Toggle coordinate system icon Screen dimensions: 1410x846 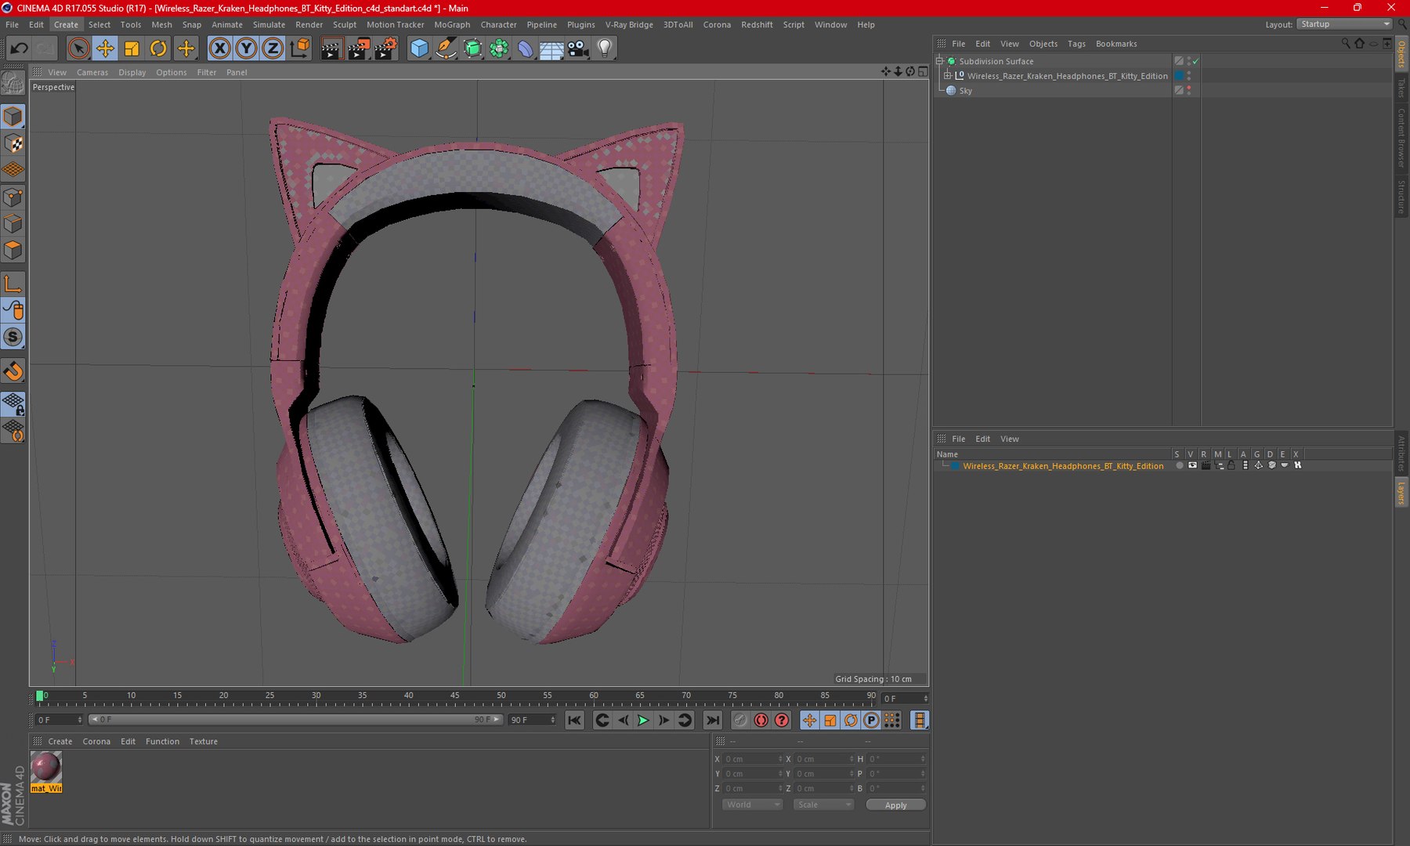pyautogui.click(x=299, y=49)
